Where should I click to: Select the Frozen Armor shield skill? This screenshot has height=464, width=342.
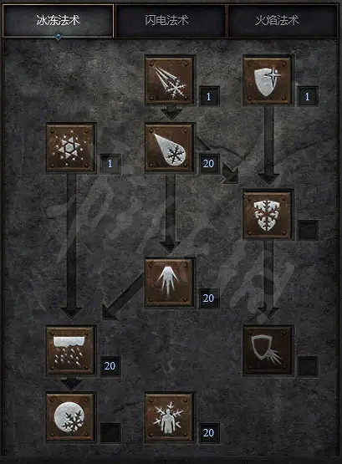[x=267, y=80]
